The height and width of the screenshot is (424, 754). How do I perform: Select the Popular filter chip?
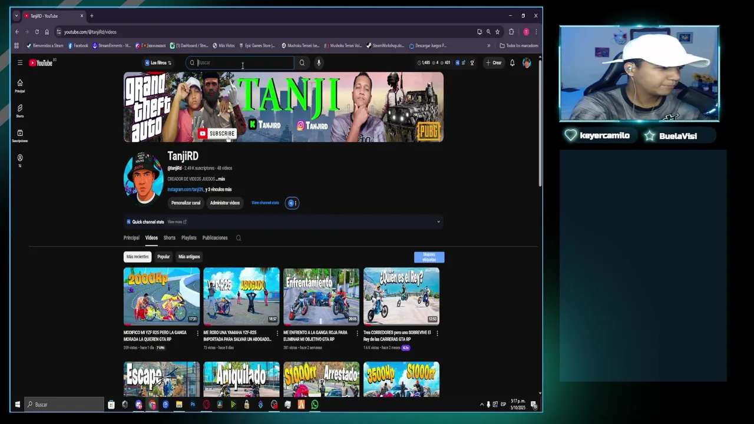tap(164, 257)
